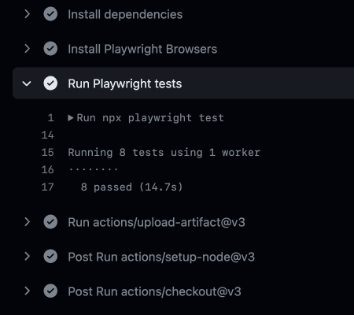Click 'Running 8 tests using 1 worker' line

click(164, 153)
